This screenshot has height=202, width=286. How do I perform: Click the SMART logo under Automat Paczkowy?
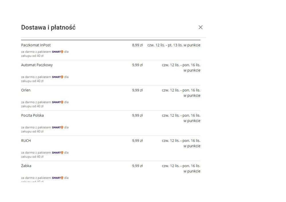coord(58,77)
